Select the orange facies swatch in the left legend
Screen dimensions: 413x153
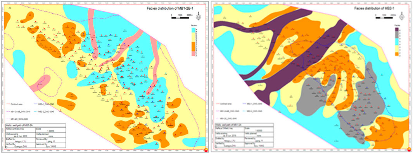point(194,46)
